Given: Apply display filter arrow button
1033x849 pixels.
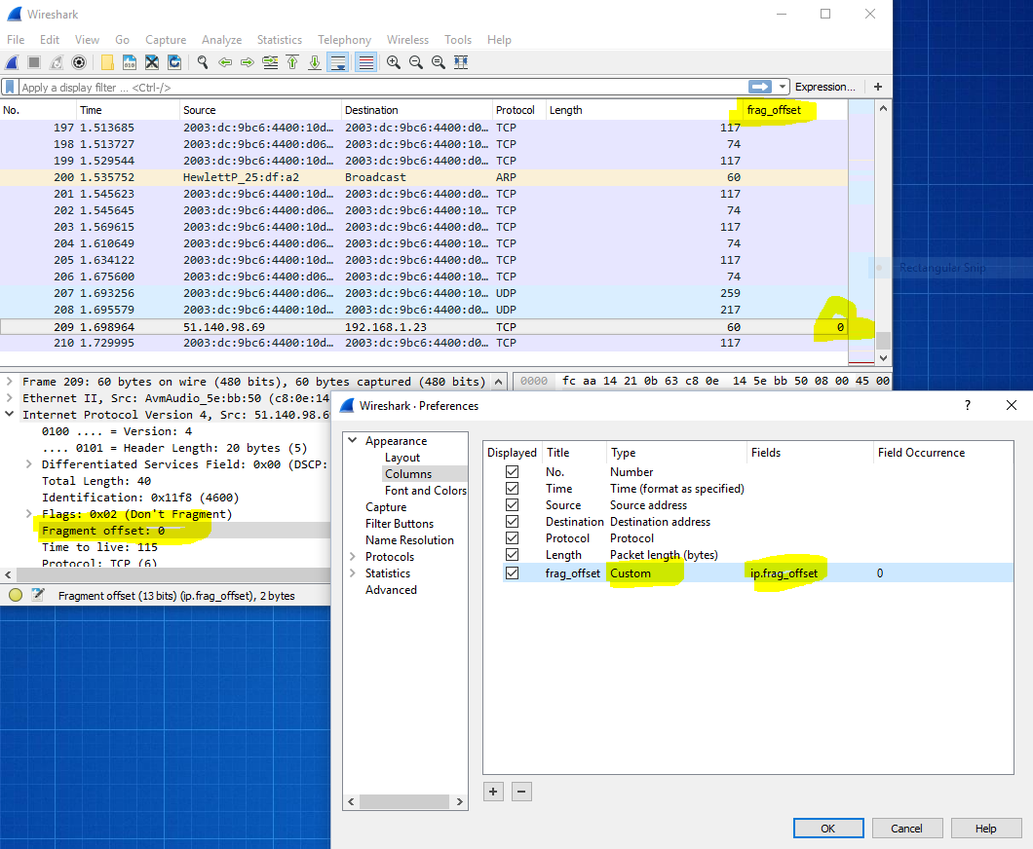Looking at the screenshot, I should [760, 87].
